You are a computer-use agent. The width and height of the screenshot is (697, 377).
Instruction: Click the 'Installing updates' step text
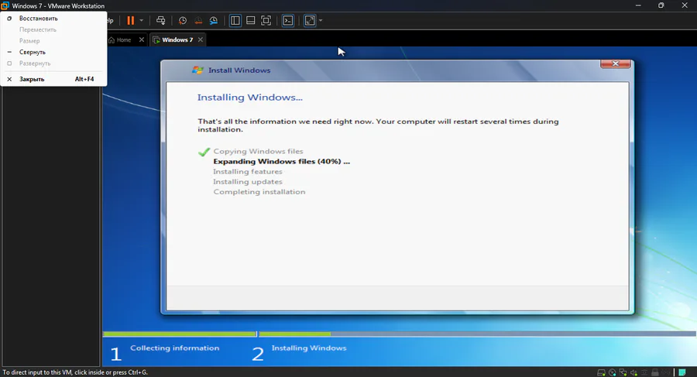248,182
